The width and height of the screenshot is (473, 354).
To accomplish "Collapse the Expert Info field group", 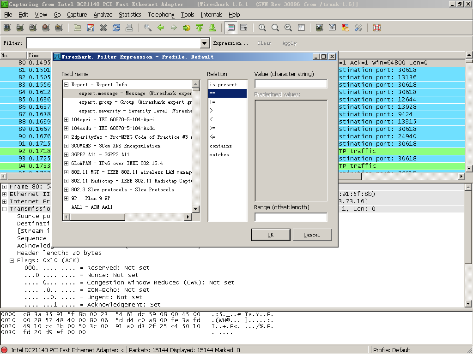I will pos(67,85).
